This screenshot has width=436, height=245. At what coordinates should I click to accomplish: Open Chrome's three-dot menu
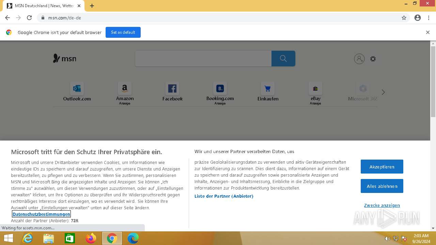point(429,18)
